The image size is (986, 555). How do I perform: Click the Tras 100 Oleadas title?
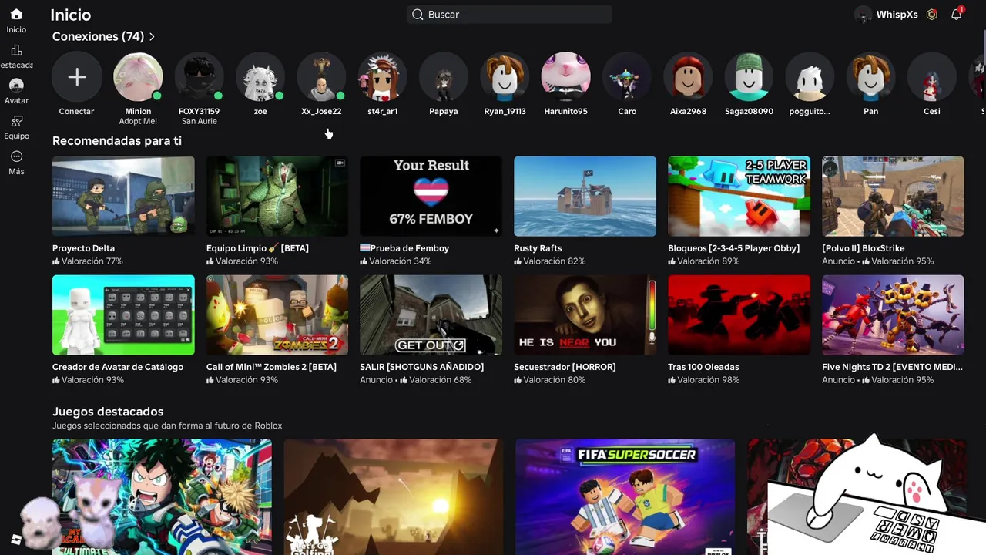(703, 367)
